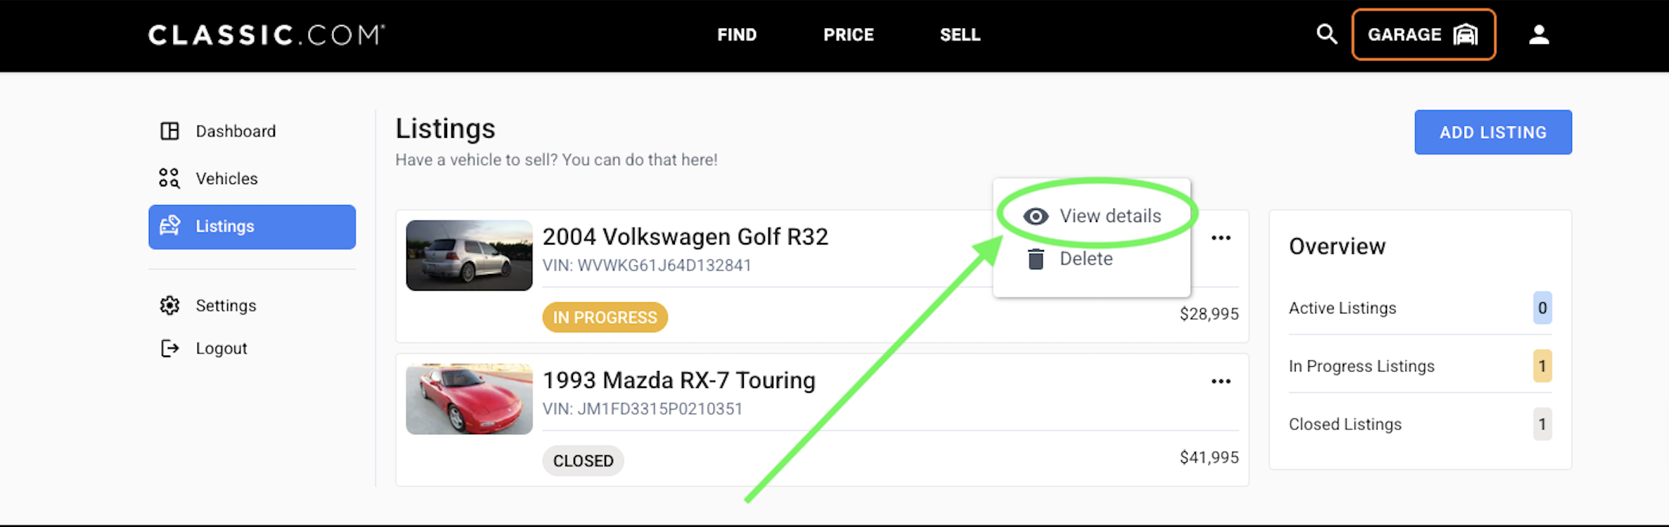Click the search magnifier icon
Viewport: 1669px width, 527px height.
tap(1327, 34)
